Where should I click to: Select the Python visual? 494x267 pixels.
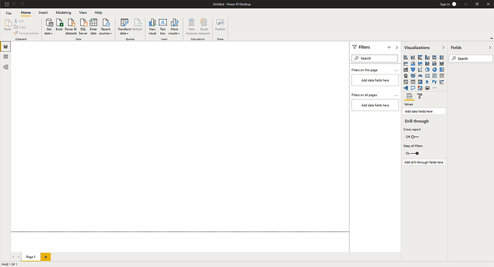[434, 82]
